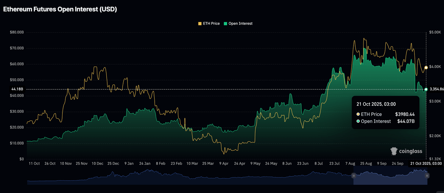Viewport: 444px width, 193px height.
Task: Grab the right range slider handle
Action: tap(427, 175)
